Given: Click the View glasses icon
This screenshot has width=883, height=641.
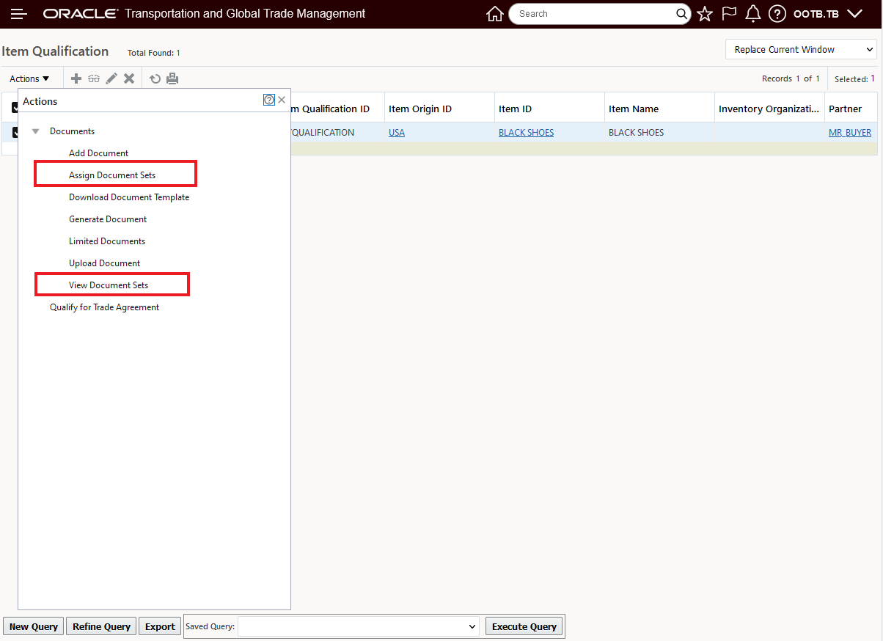Looking at the screenshot, I should [x=94, y=78].
